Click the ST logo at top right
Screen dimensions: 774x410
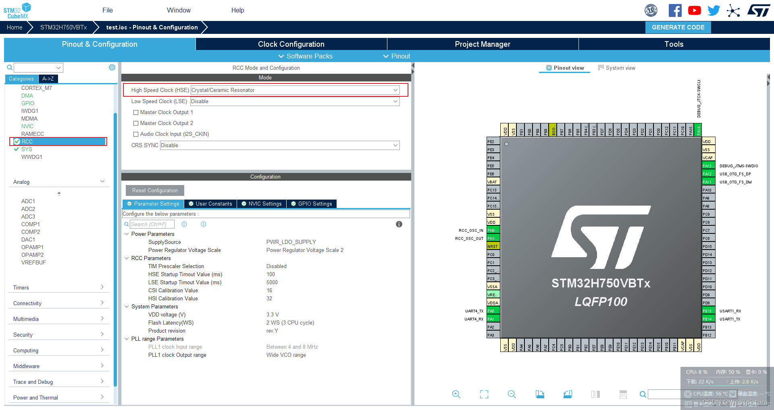coord(759,10)
